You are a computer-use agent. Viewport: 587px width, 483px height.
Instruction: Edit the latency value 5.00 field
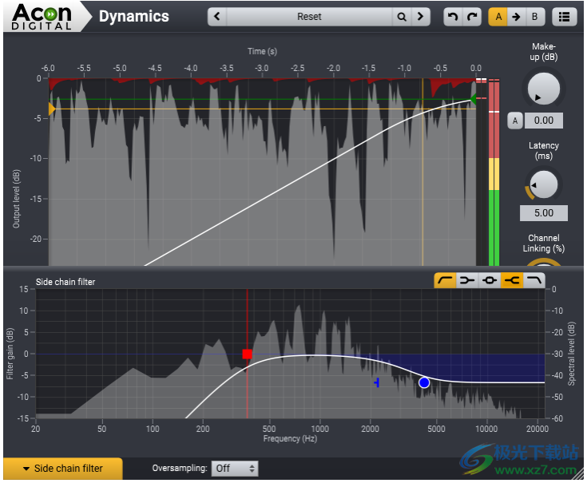coord(544,213)
